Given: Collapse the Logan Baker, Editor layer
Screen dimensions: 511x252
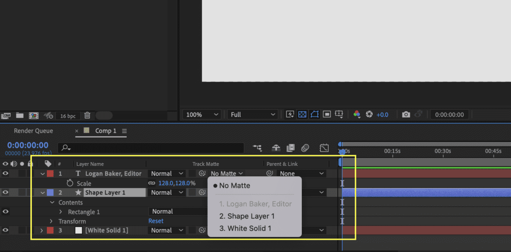Looking at the screenshot, I should (42, 174).
